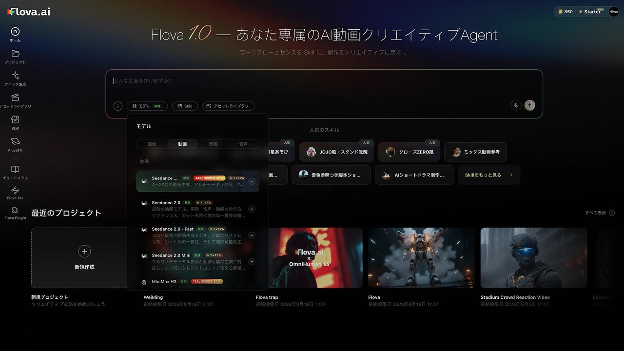Open the Flova user avatar at top right
The width and height of the screenshot is (624, 351).
[613, 12]
